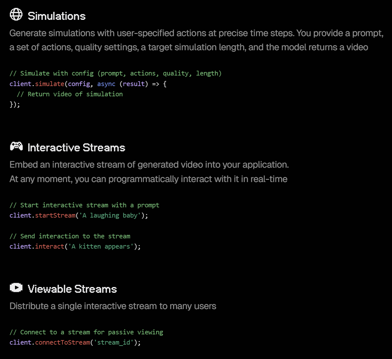Click the game controller icon

click(16, 147)
